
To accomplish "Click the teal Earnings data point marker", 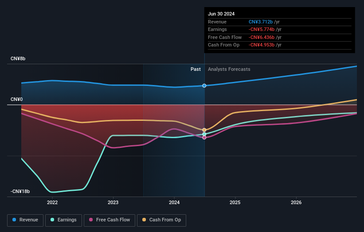I will 204,134.
